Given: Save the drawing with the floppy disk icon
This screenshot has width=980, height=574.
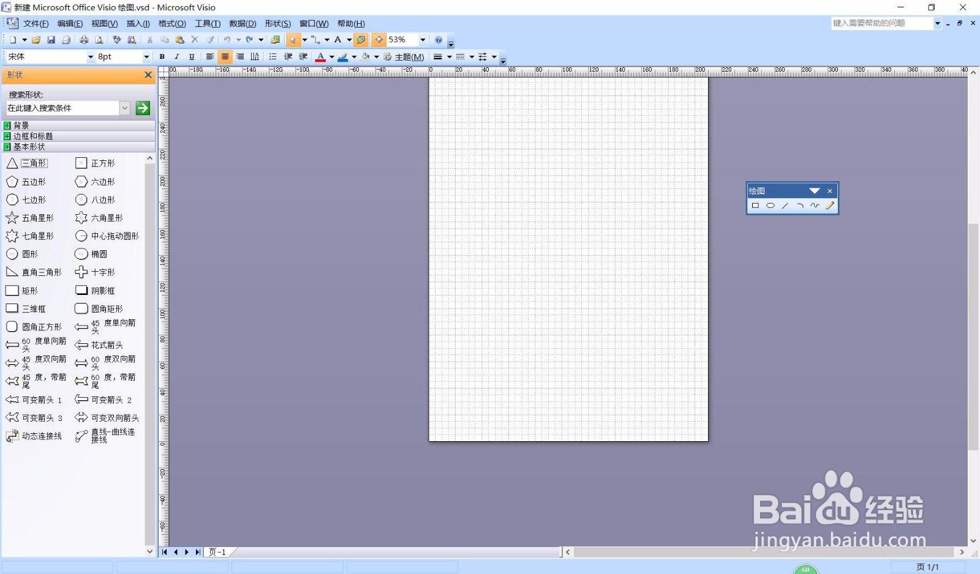Looking at the screenshot, I should 51,40.
